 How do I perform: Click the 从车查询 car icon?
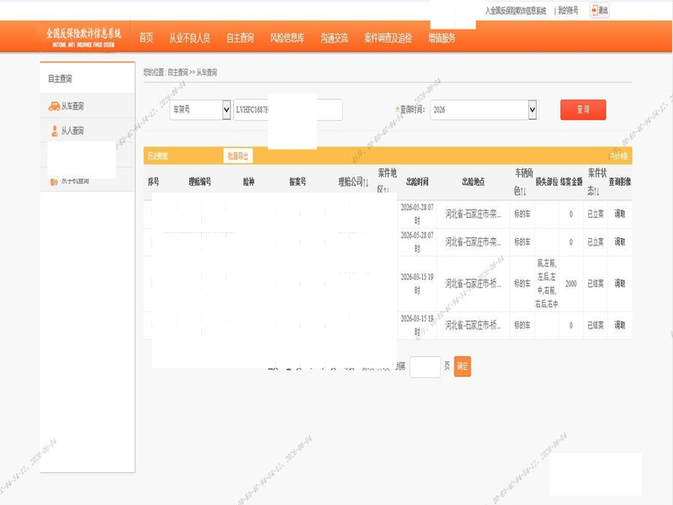pos(54,106)
